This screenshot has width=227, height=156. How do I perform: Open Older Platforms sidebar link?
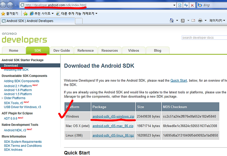point(15,98)
